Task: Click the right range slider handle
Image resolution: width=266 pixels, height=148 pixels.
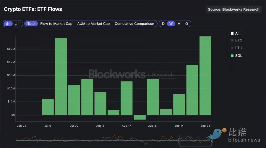Action: pos(211,141)
